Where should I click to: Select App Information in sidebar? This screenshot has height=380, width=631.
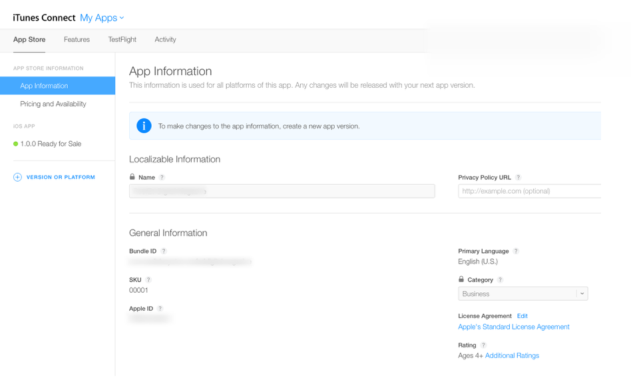pos(57,86)
